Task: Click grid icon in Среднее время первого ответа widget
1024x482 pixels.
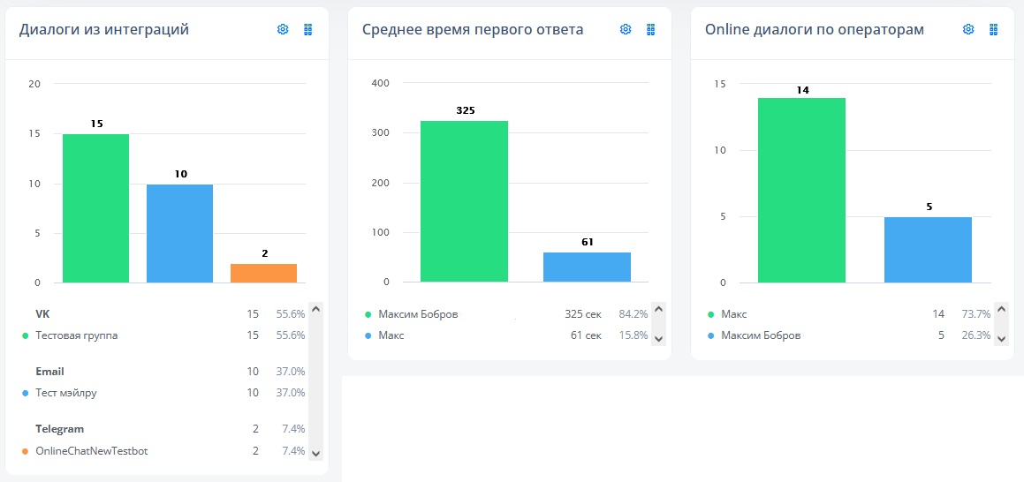Action: (x=650, y=29)
